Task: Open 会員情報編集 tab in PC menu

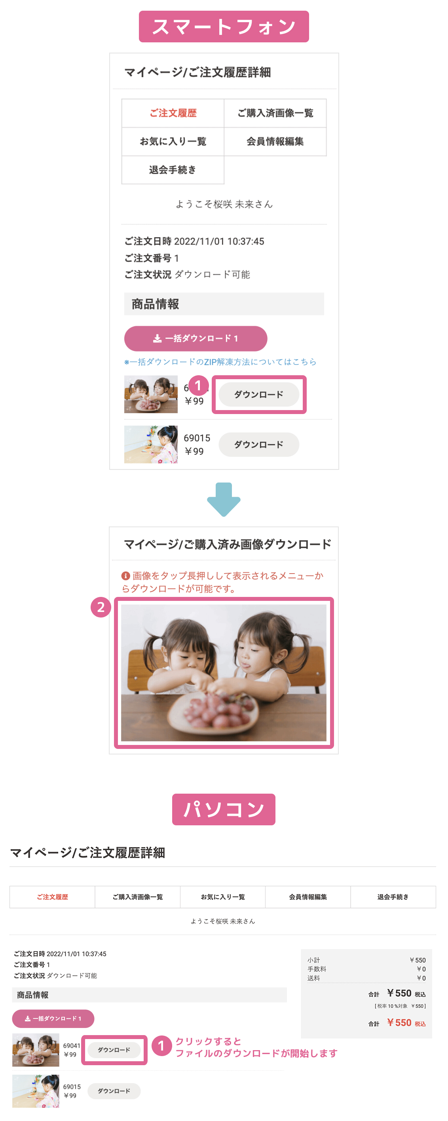Action: [x=308, y=897]
